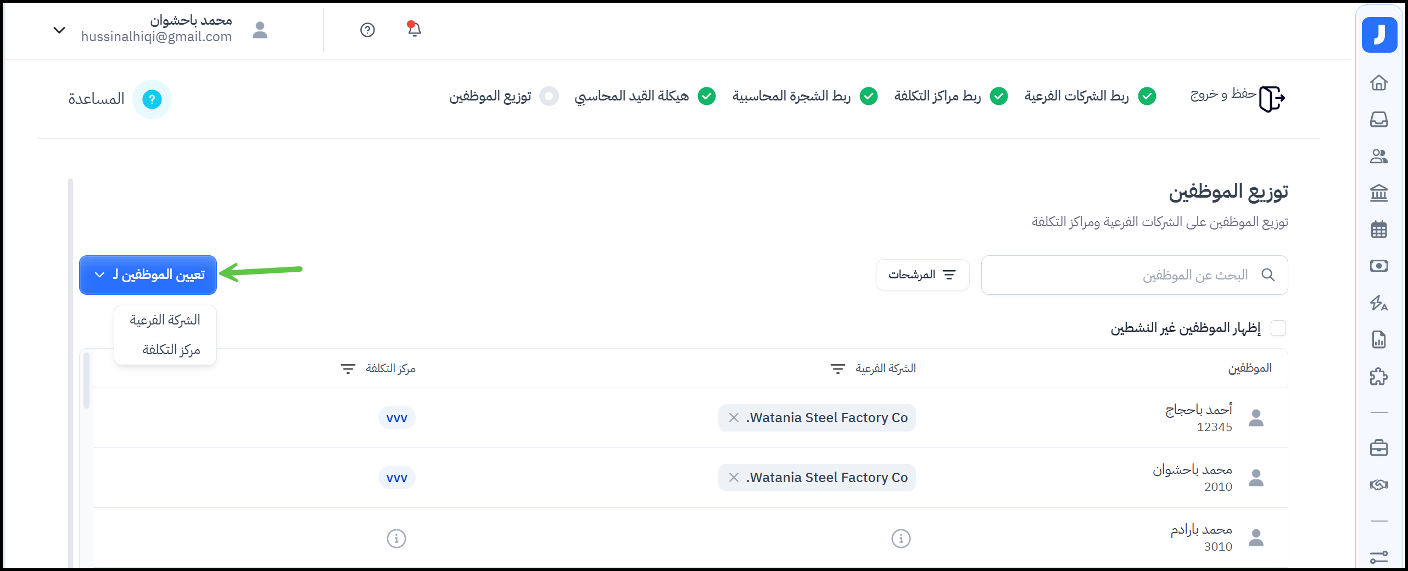1408x571 pixels.
Task: Open the الشركة الفرعية column filter
Action: click(x=837, y=369)
